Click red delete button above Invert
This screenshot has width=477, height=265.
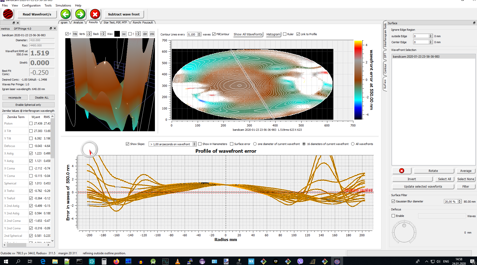[401, 171]
